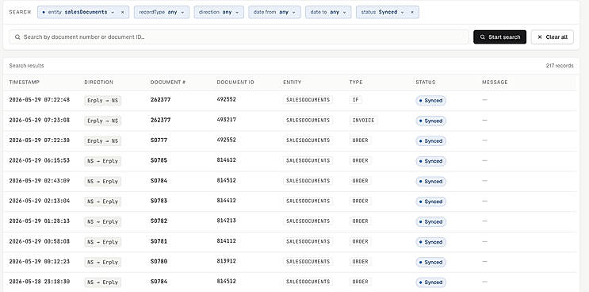Click Start search button
Viewport: 589px width, 292px height.
coord(499,36)
